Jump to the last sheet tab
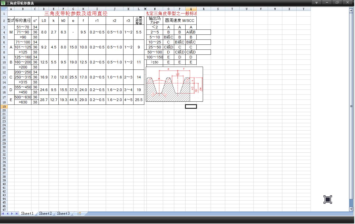Image resolution: width=355 pixels, height=224 pixels. 17,214
